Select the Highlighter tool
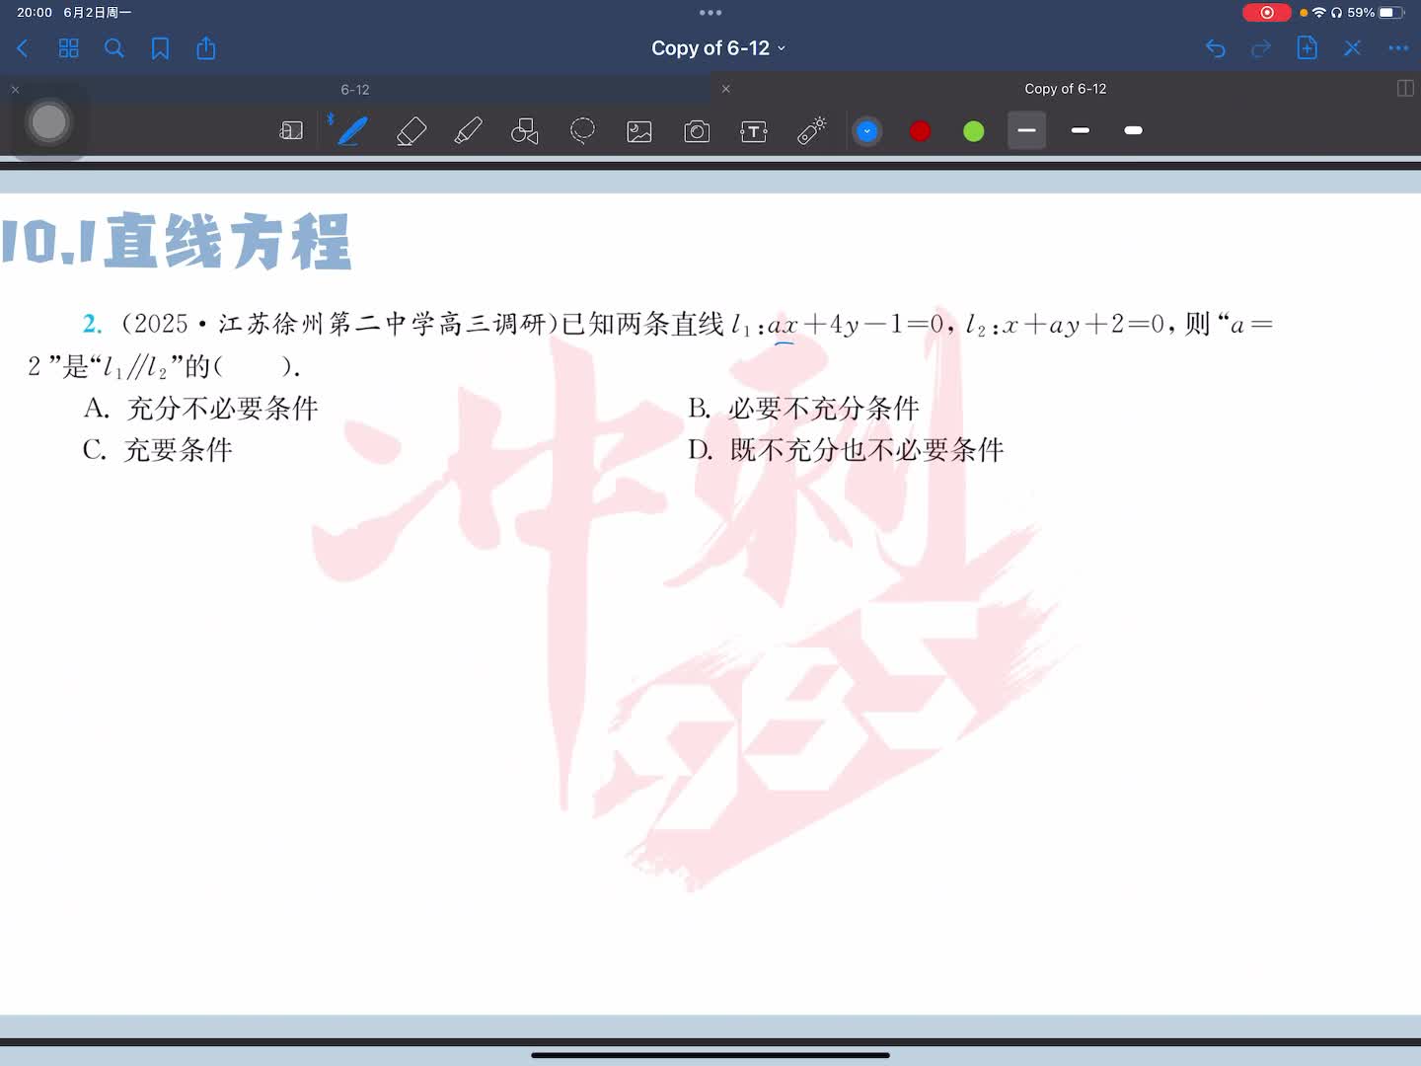 (x=468, y=131)
